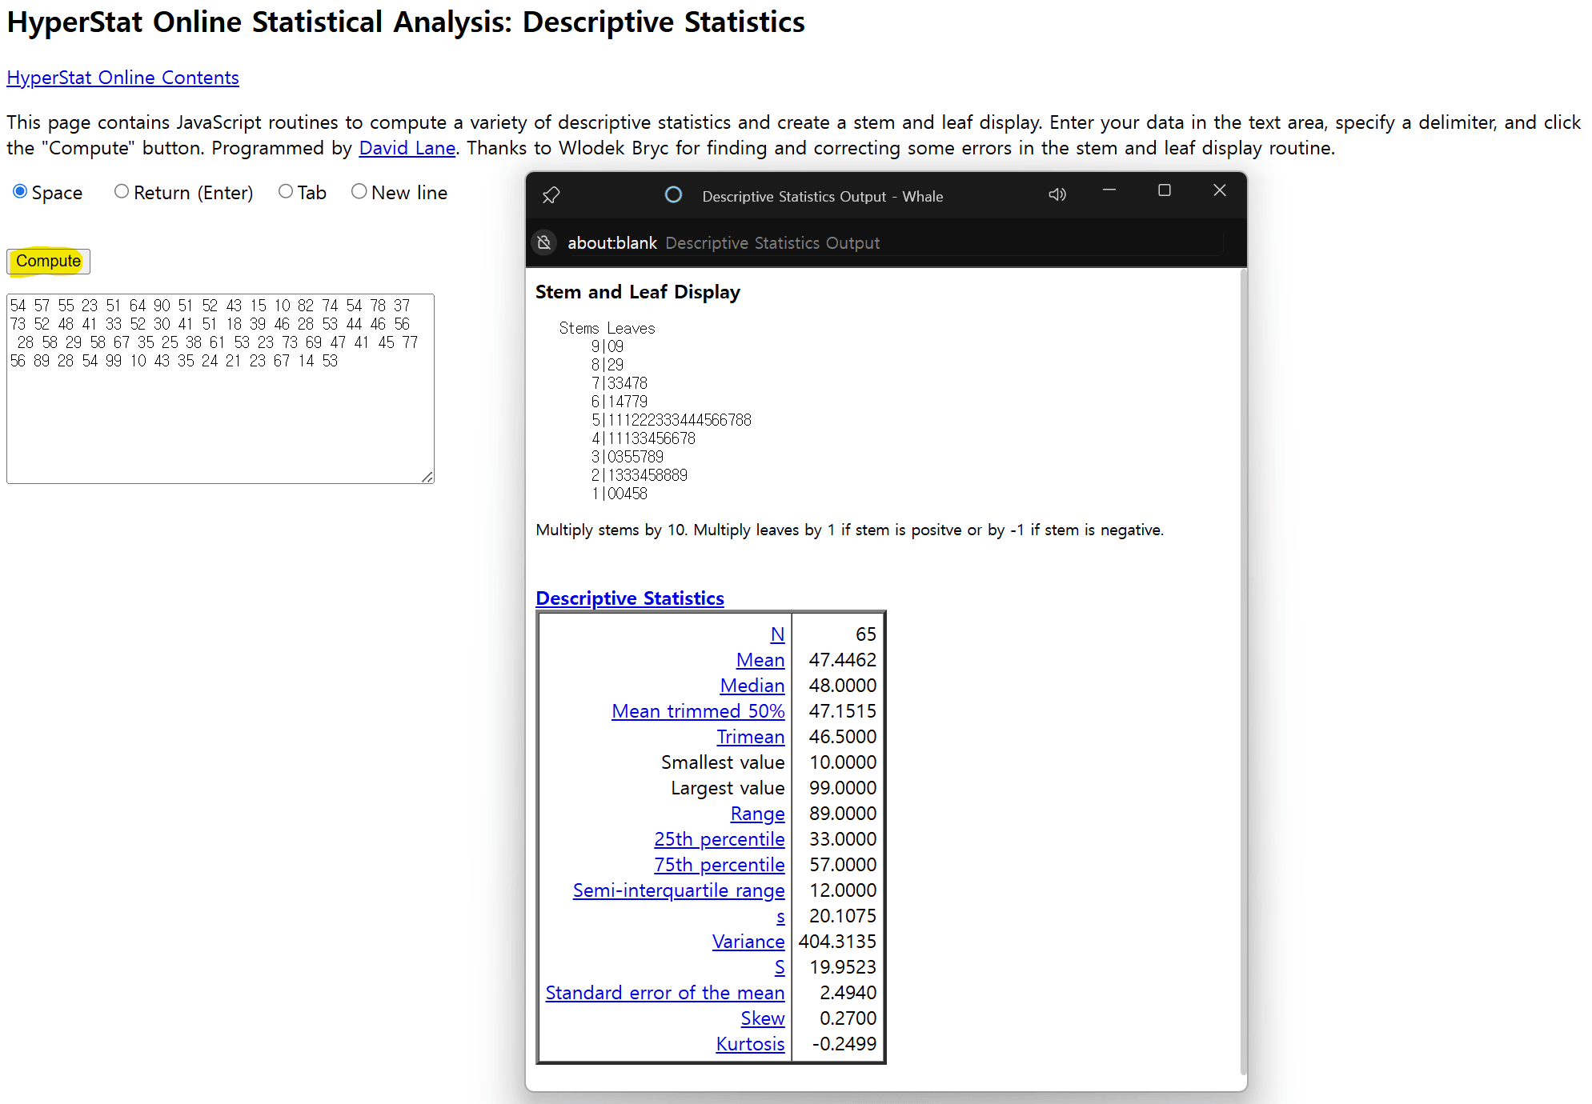Mute the popup window sound
Image resolution: width=1592 pixels, height=1104 pixels.
coord(1057,194)
